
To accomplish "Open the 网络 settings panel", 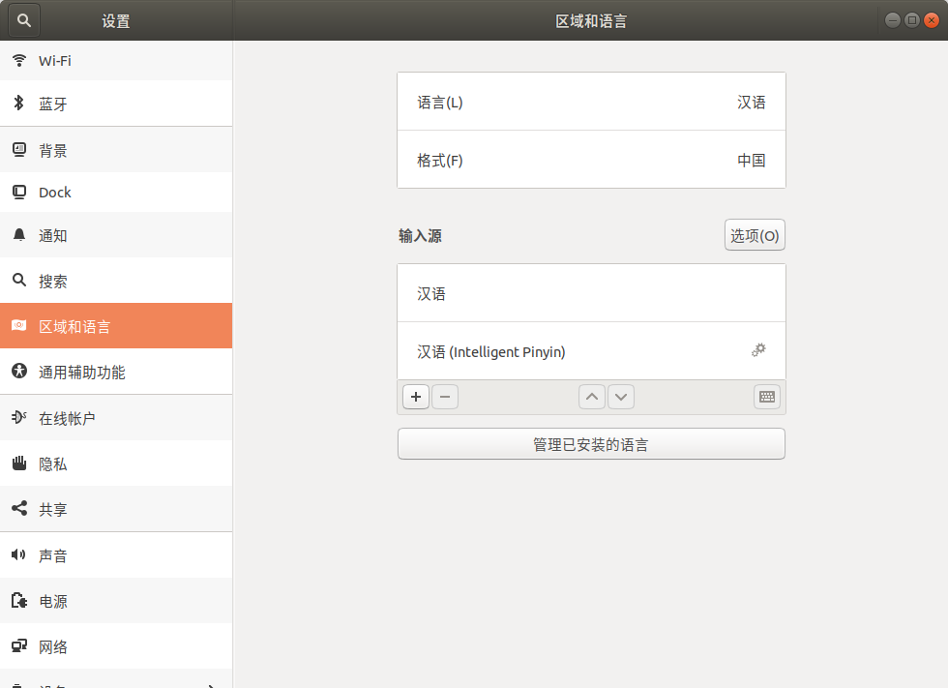I will [x=116, y=645].
